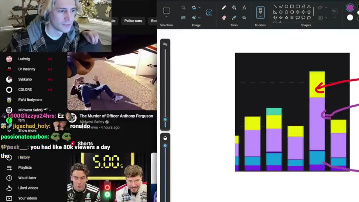The height and width of the screenshot is (202, 359).
Task: Select the Text tool
Action: click(x=244, y=8)
